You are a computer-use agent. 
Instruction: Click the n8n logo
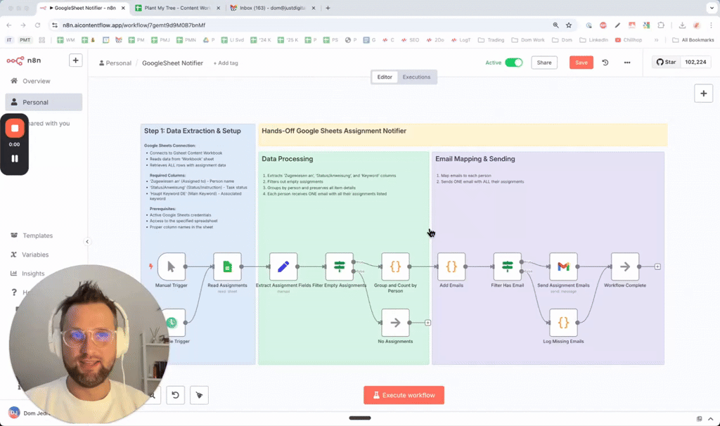coord(24,60)
